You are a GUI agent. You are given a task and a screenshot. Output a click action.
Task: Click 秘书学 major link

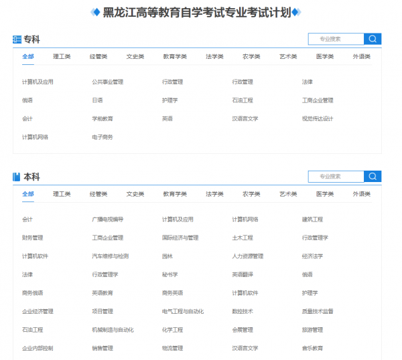pyautogui.click(x=170, y=275)
